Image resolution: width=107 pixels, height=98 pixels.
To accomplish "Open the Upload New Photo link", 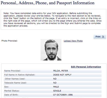I will point(73,41).
